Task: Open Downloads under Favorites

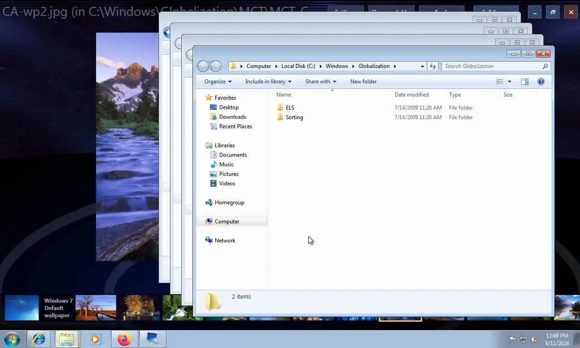Action: [x=232, y=116]
